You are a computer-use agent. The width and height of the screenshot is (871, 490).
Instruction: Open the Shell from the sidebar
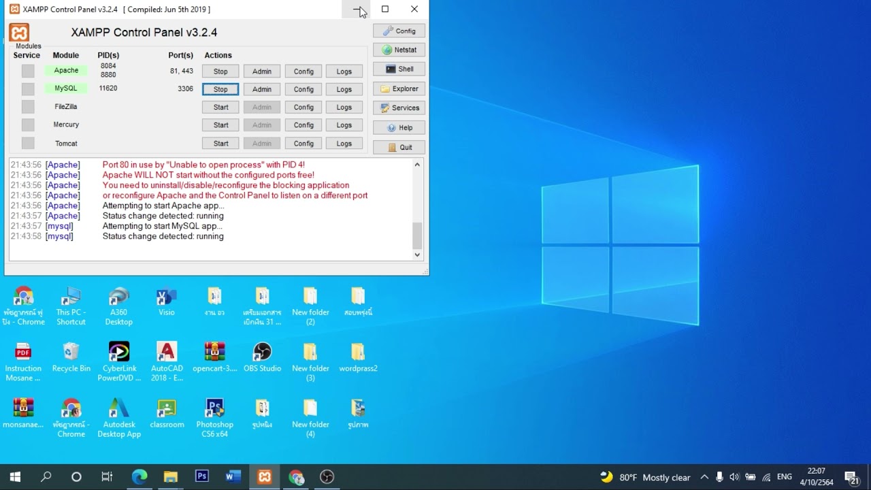[399, 69]
